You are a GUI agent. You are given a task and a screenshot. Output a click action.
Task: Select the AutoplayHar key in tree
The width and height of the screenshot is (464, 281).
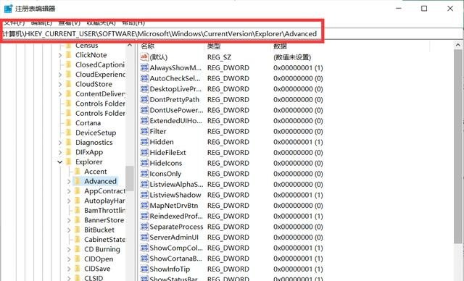point(104,201)
